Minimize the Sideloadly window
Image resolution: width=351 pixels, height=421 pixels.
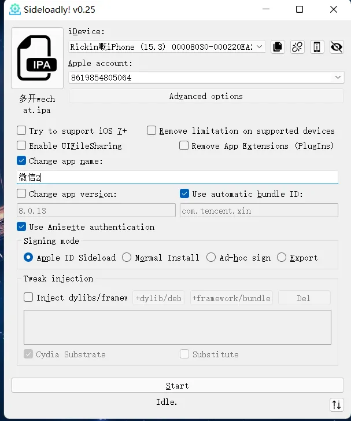266,9
